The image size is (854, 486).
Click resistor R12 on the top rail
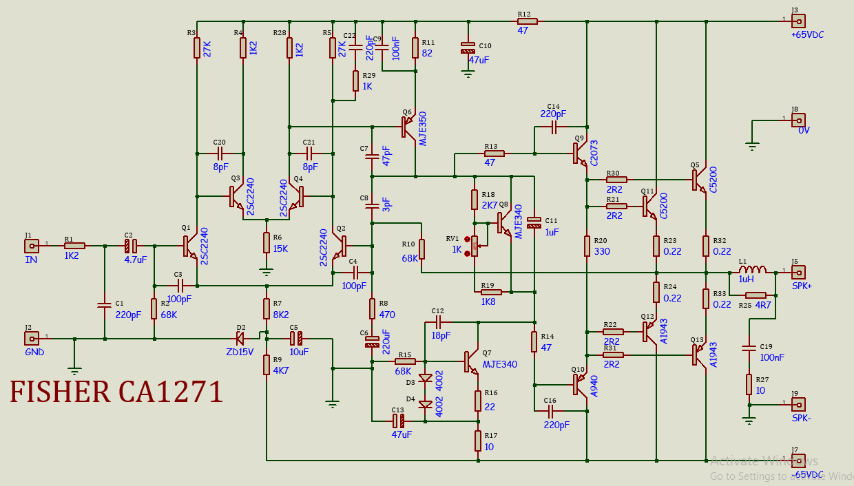tap(526, 21)
